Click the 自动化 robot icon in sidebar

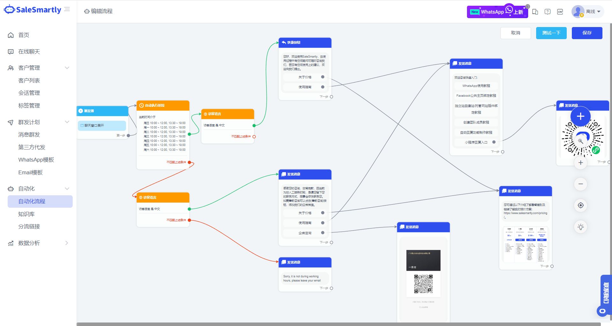[11, 189]
